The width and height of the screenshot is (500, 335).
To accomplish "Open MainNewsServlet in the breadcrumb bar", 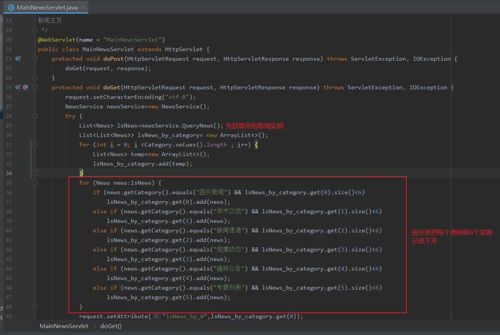I will (64, 326).
